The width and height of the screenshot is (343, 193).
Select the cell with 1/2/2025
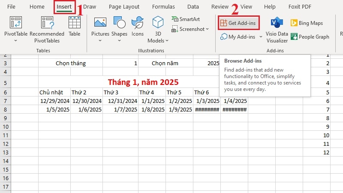click(x=179, y=101)
